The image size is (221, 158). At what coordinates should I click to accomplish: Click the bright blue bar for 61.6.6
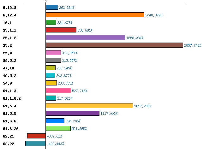tap(55, 121)
